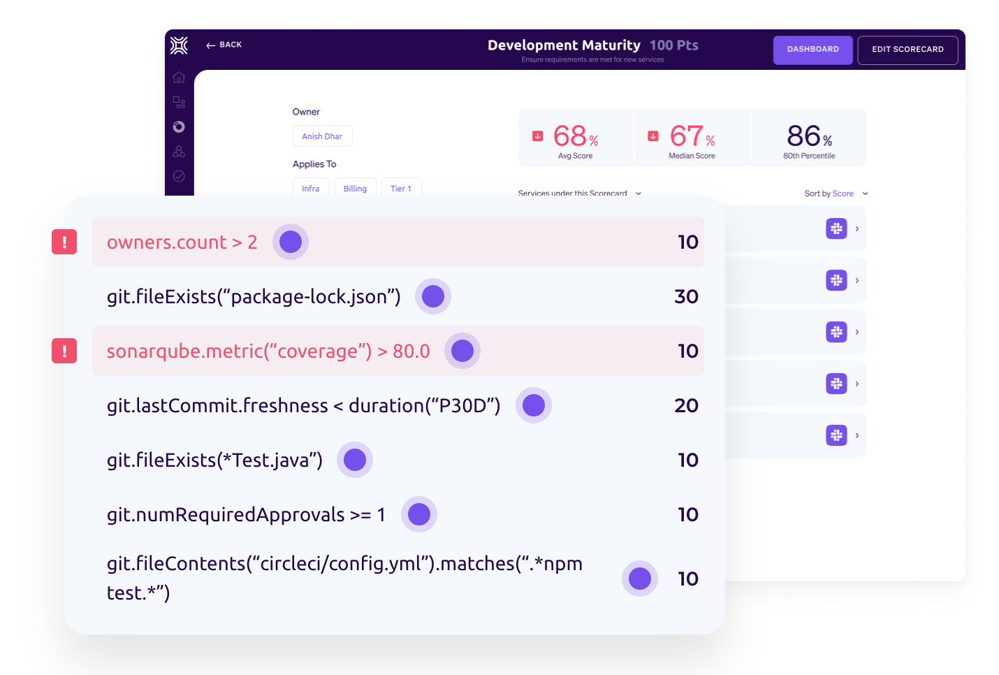Click Slack icon on second service row

point(836,280)
